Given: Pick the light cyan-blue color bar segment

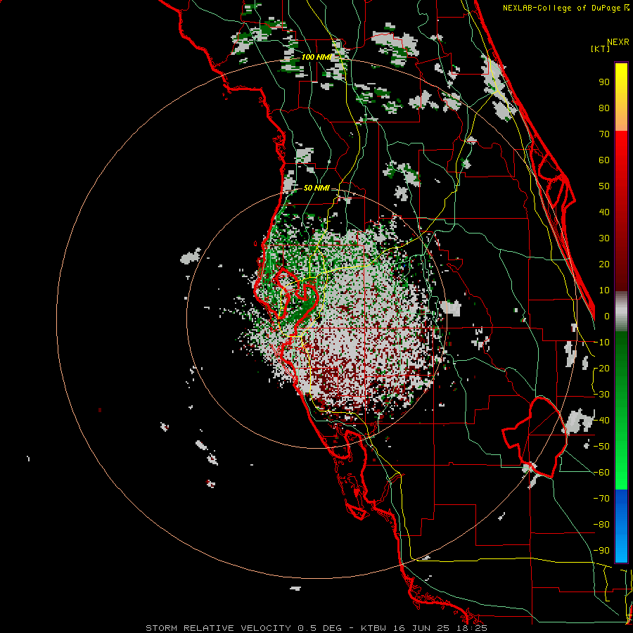Looking at the screenshot, I should coord(621,549).
